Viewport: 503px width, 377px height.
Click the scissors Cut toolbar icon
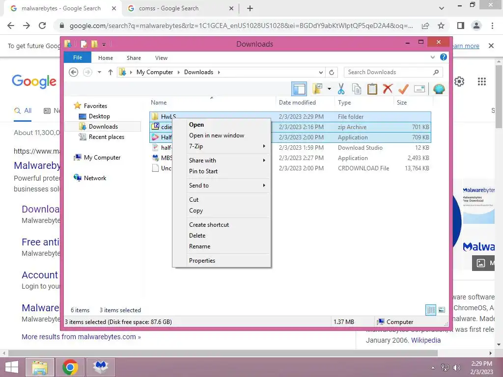[x=341, y=89]
